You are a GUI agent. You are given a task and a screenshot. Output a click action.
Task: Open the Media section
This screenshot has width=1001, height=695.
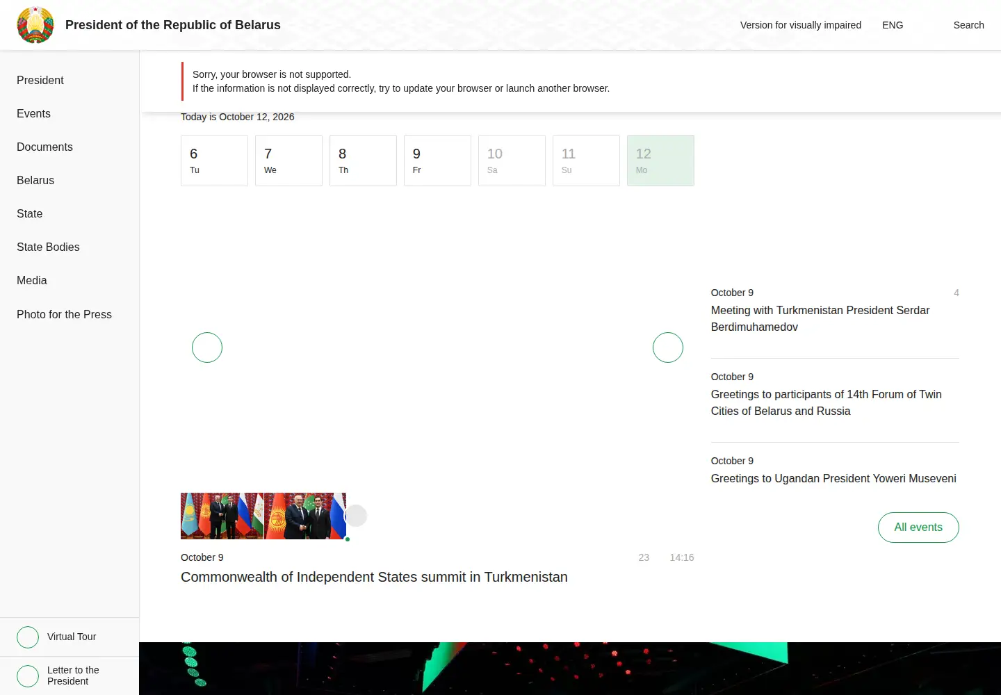coord(32,280)
